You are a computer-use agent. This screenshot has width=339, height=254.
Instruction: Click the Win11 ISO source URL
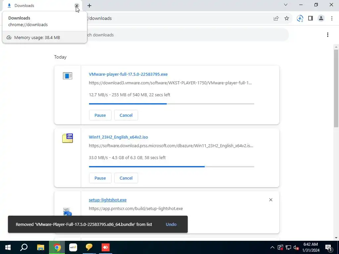[171, 146]
